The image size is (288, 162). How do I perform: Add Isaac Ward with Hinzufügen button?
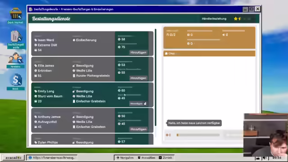point(138,53)
